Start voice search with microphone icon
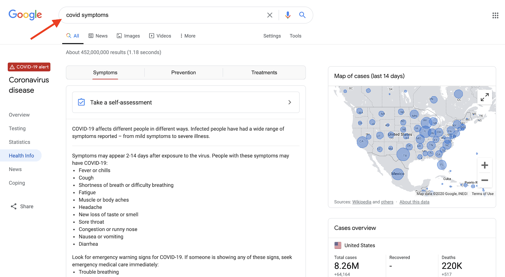This screenshot has height=277, width=505. 288,15
